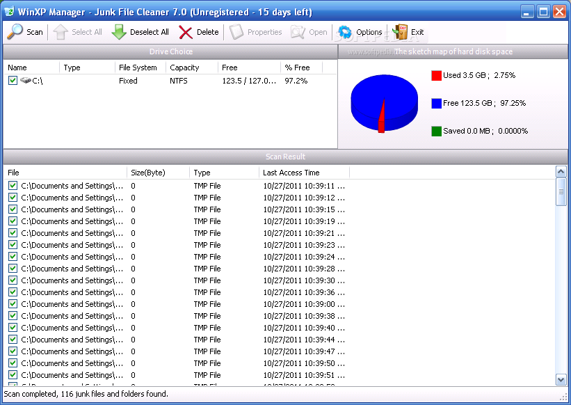571x405 pixels.
Task: Click the Properties page icon
Action: click(x=236, y=32)
